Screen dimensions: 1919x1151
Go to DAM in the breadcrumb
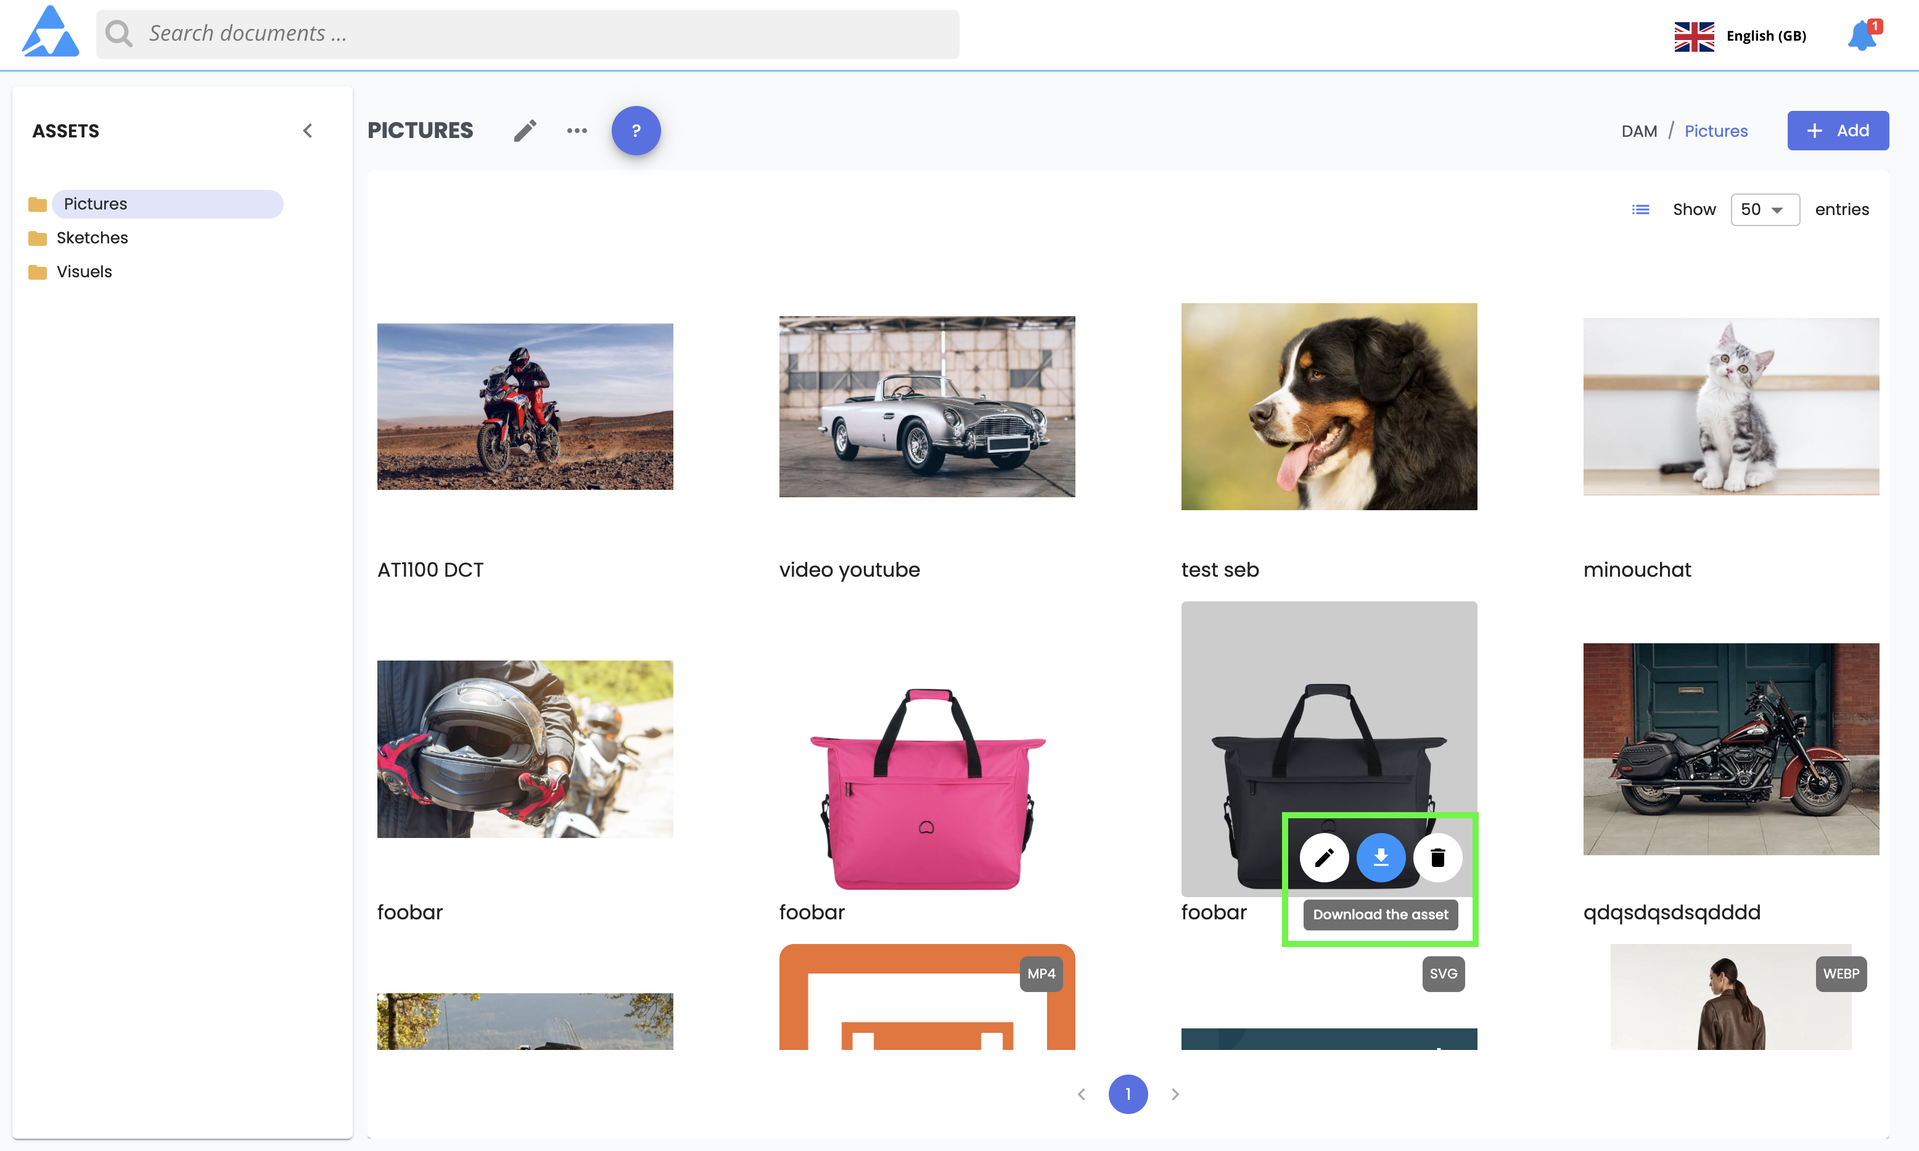tap(1639, 131)
